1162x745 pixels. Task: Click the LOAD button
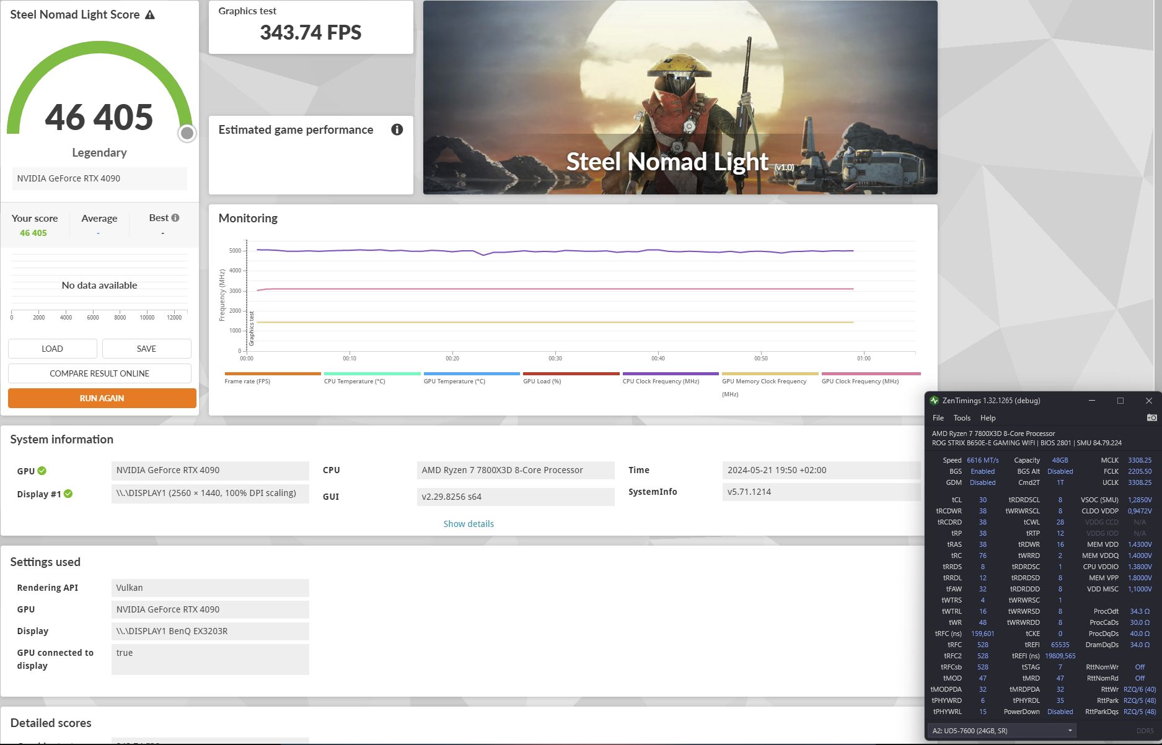point(53,349)
